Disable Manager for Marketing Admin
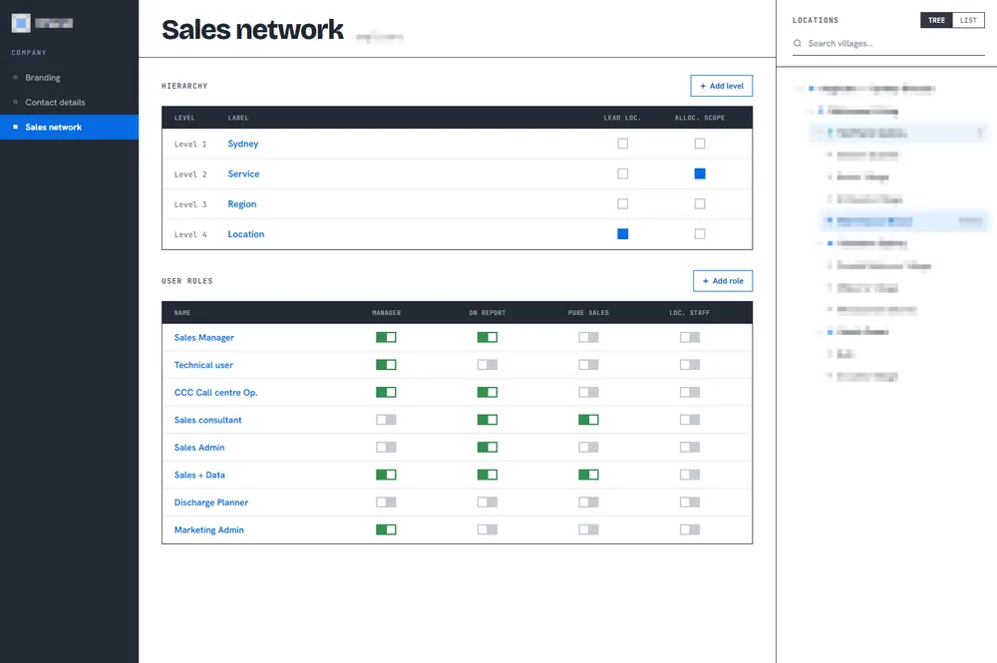997x663 pixels. tap(386, 529)
